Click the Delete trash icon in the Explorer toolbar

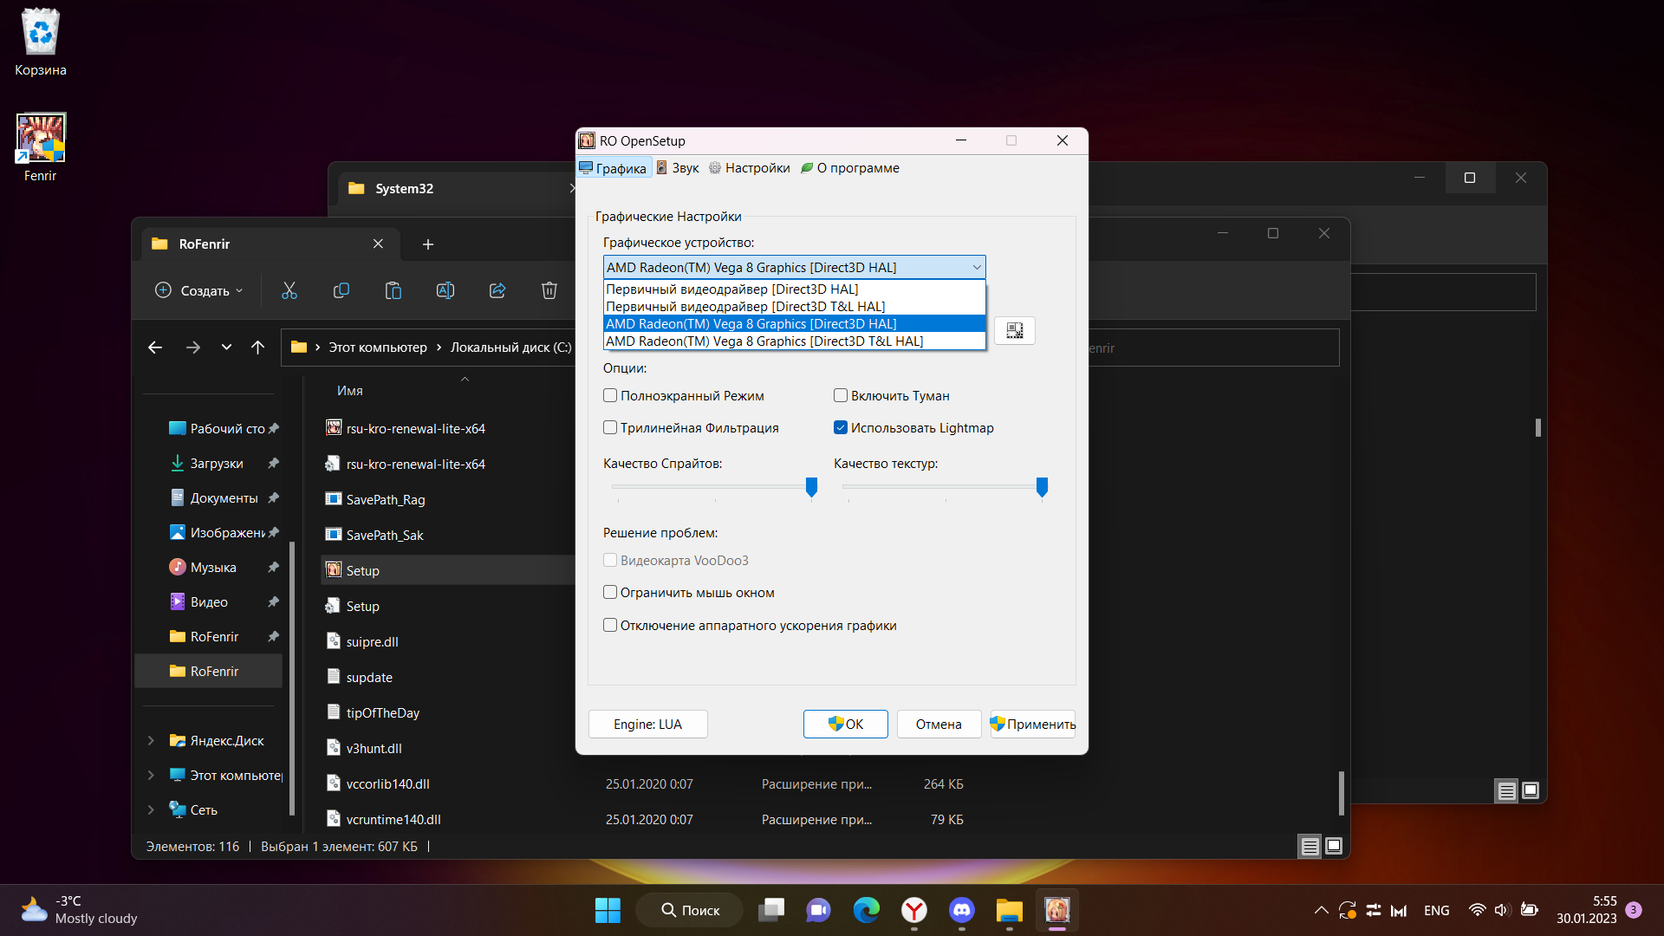click(549, 291)
